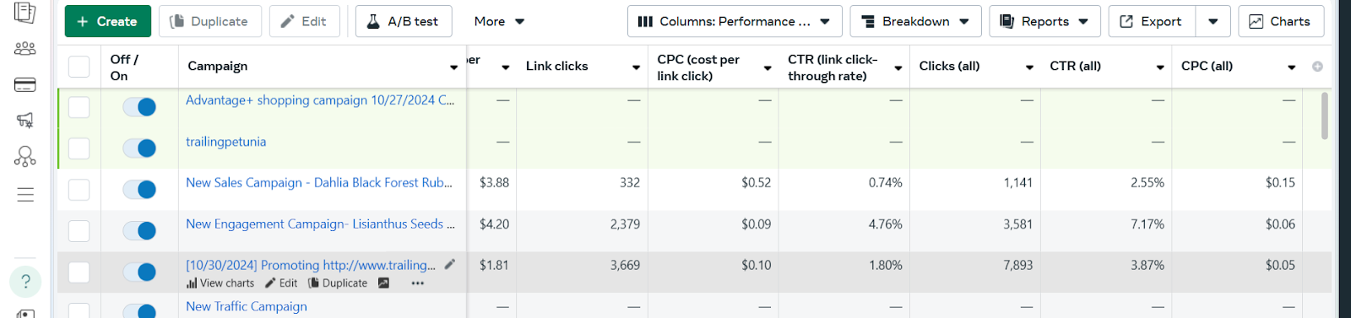Open the New Traffic Campaign link
Viewport: 1351px width, 318px height.
coord(247,306)
